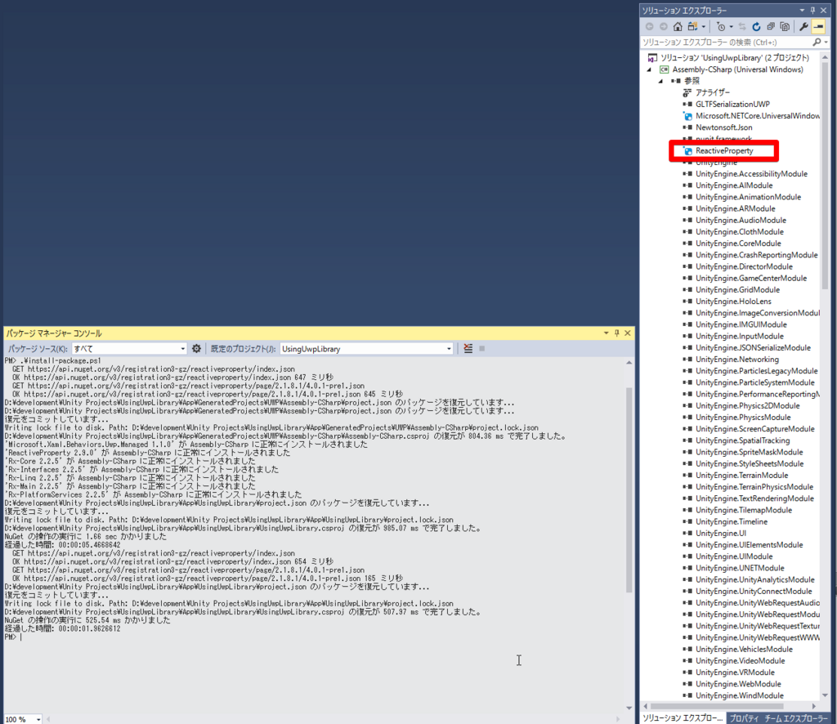Click the Solution Explorer search field

coord(726,42)
